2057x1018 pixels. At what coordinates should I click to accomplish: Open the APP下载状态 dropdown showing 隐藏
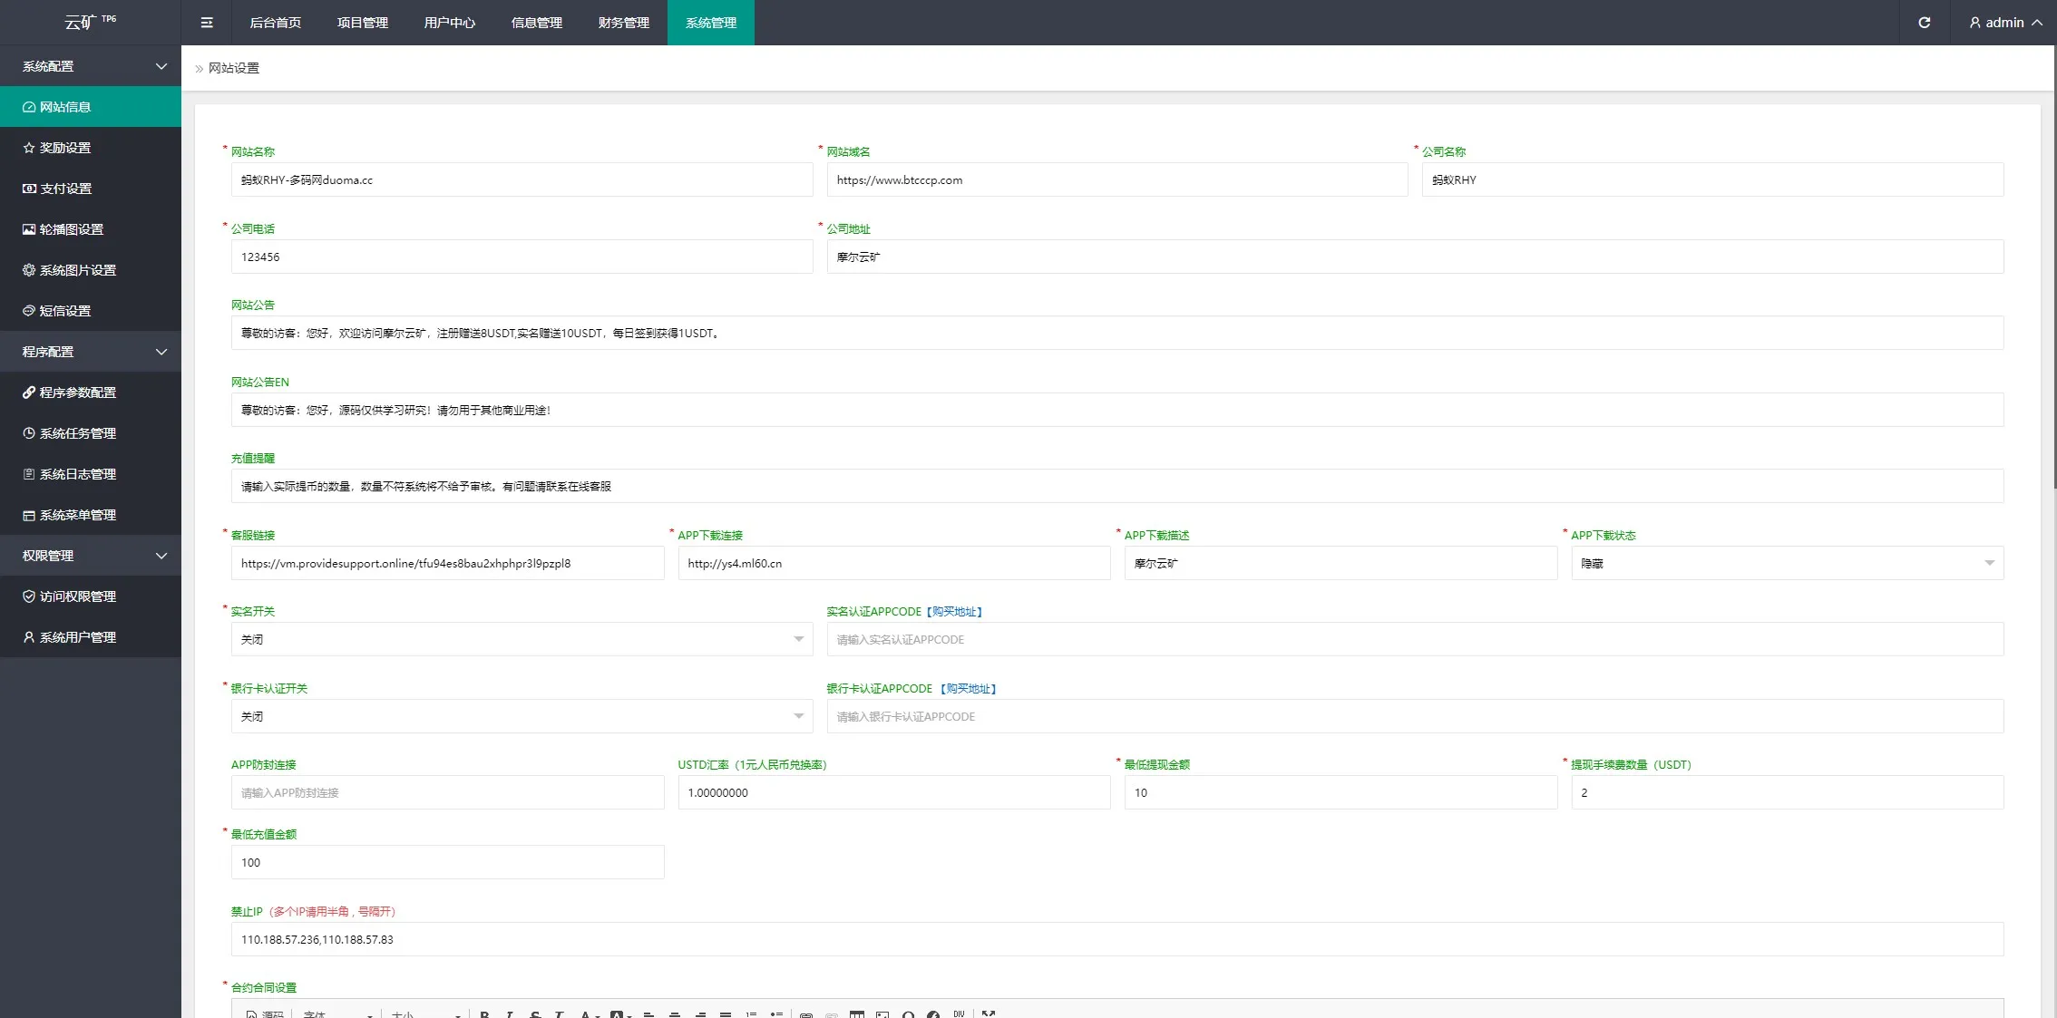[x=1787, y=563]
